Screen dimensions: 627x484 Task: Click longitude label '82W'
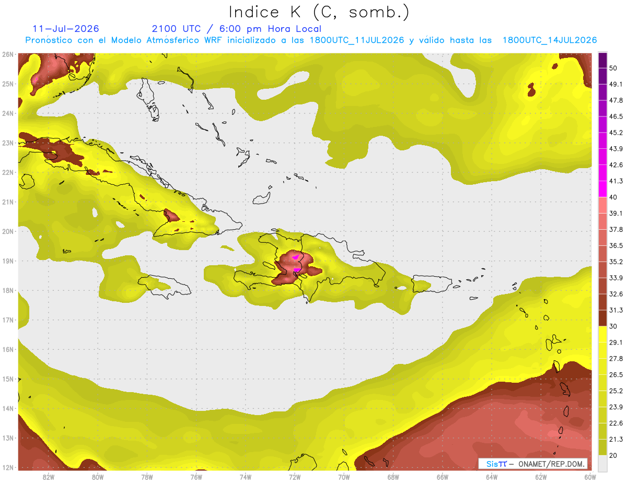click(x=49, y=477)
